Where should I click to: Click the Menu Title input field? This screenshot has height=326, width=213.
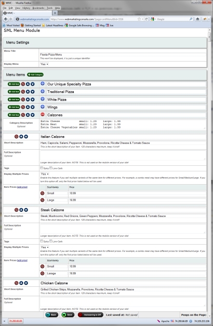pos(123,54)
